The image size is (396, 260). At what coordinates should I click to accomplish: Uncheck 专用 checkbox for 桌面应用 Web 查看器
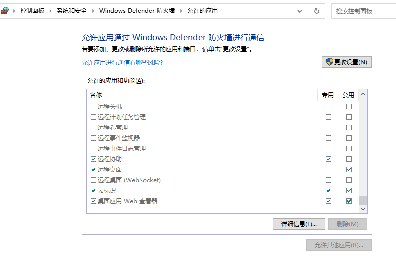[x=328, y=201]
